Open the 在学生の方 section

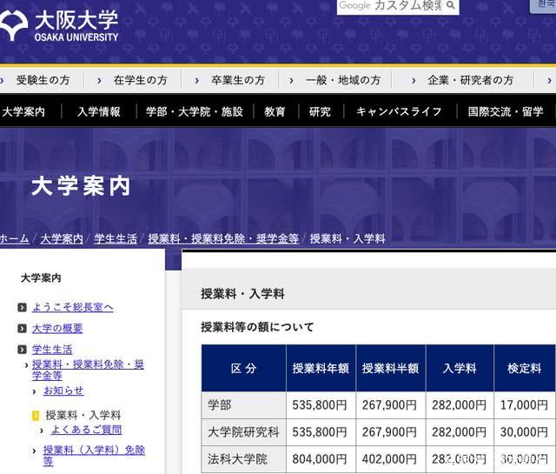140,80
